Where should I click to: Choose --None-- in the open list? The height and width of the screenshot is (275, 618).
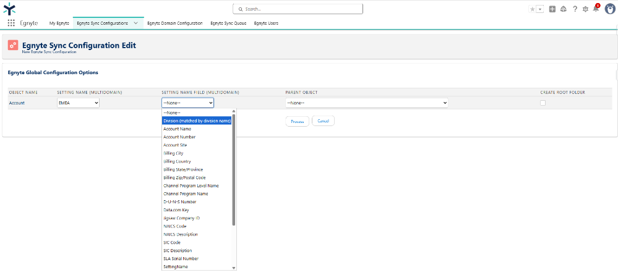[x=197, y=112]
